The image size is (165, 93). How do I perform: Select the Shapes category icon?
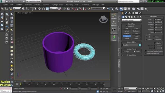[126, 17]
